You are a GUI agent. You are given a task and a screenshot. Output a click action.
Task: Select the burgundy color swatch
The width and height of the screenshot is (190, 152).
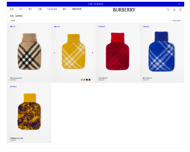(89, 80)
